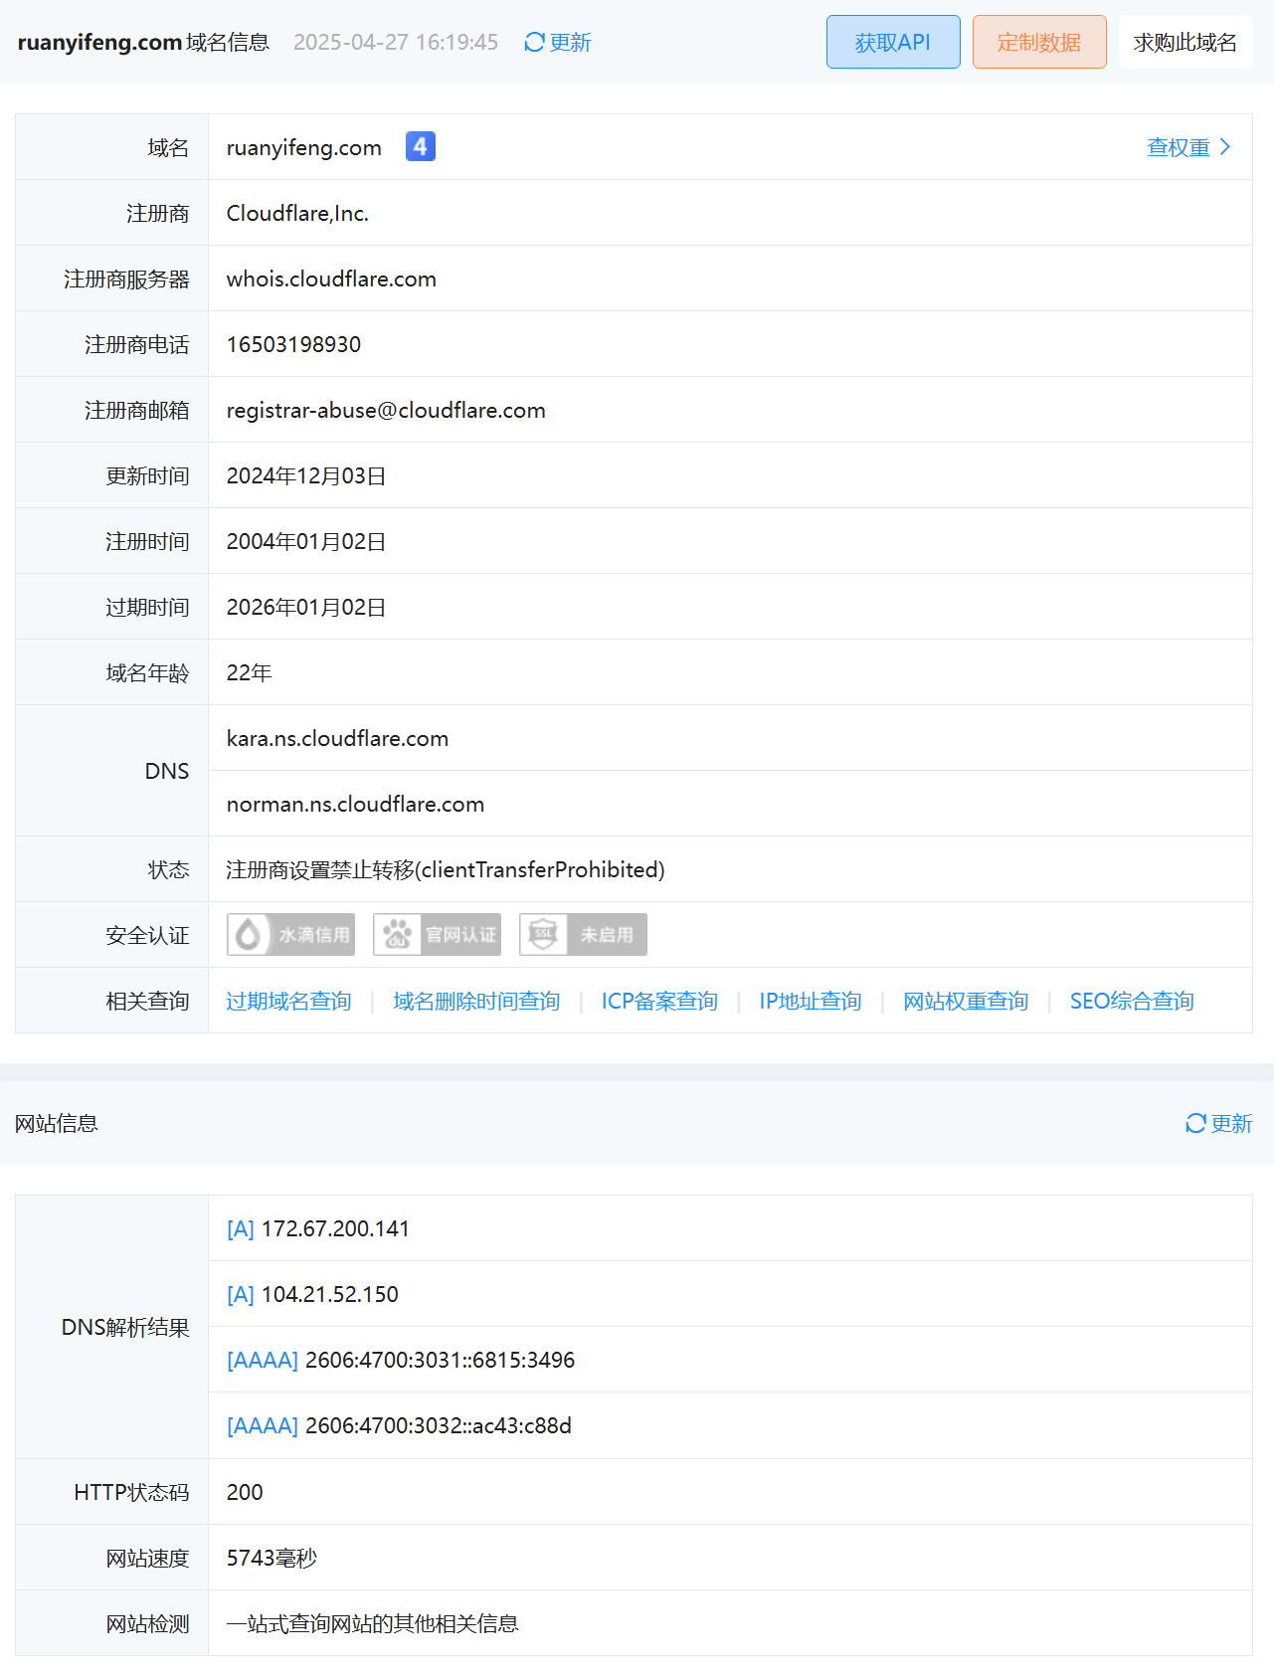Click registrar-abuse@cloudflare.com email value
Viewport: 1274px width, 1673px height.
(x=386, y=410)
